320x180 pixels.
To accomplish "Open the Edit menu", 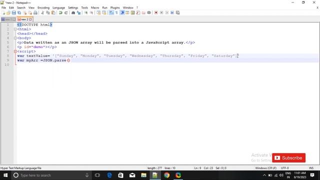I will [x=11, y=7].
